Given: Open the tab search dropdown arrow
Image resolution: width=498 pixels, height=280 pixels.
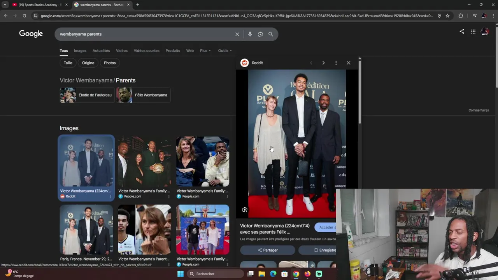Looking at the screenshot, I should (5, 5).
